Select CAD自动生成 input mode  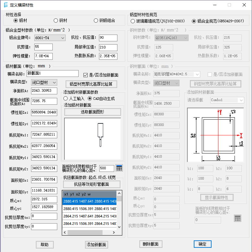90,98
